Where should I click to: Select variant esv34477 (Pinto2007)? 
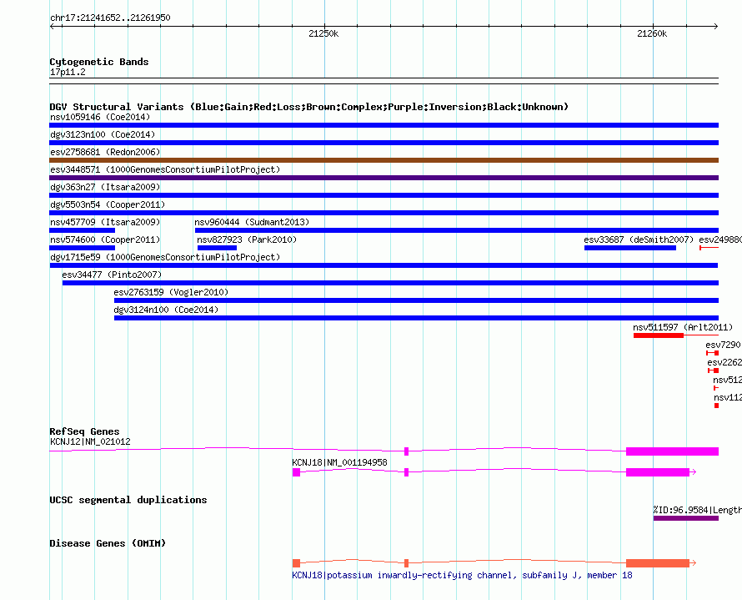390,283
